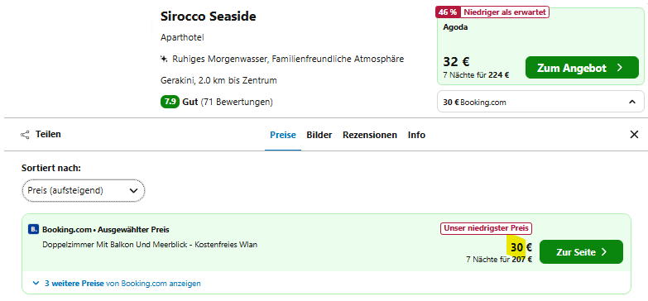Click the Zum Angebot button
Viewport: 648px width, 301px height.
[x=582, y=68]
